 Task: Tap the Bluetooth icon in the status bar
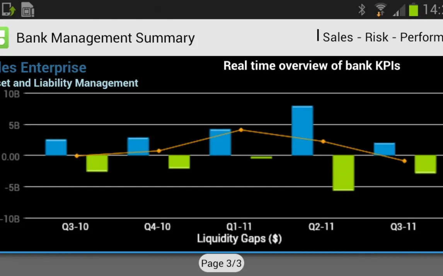362,10
